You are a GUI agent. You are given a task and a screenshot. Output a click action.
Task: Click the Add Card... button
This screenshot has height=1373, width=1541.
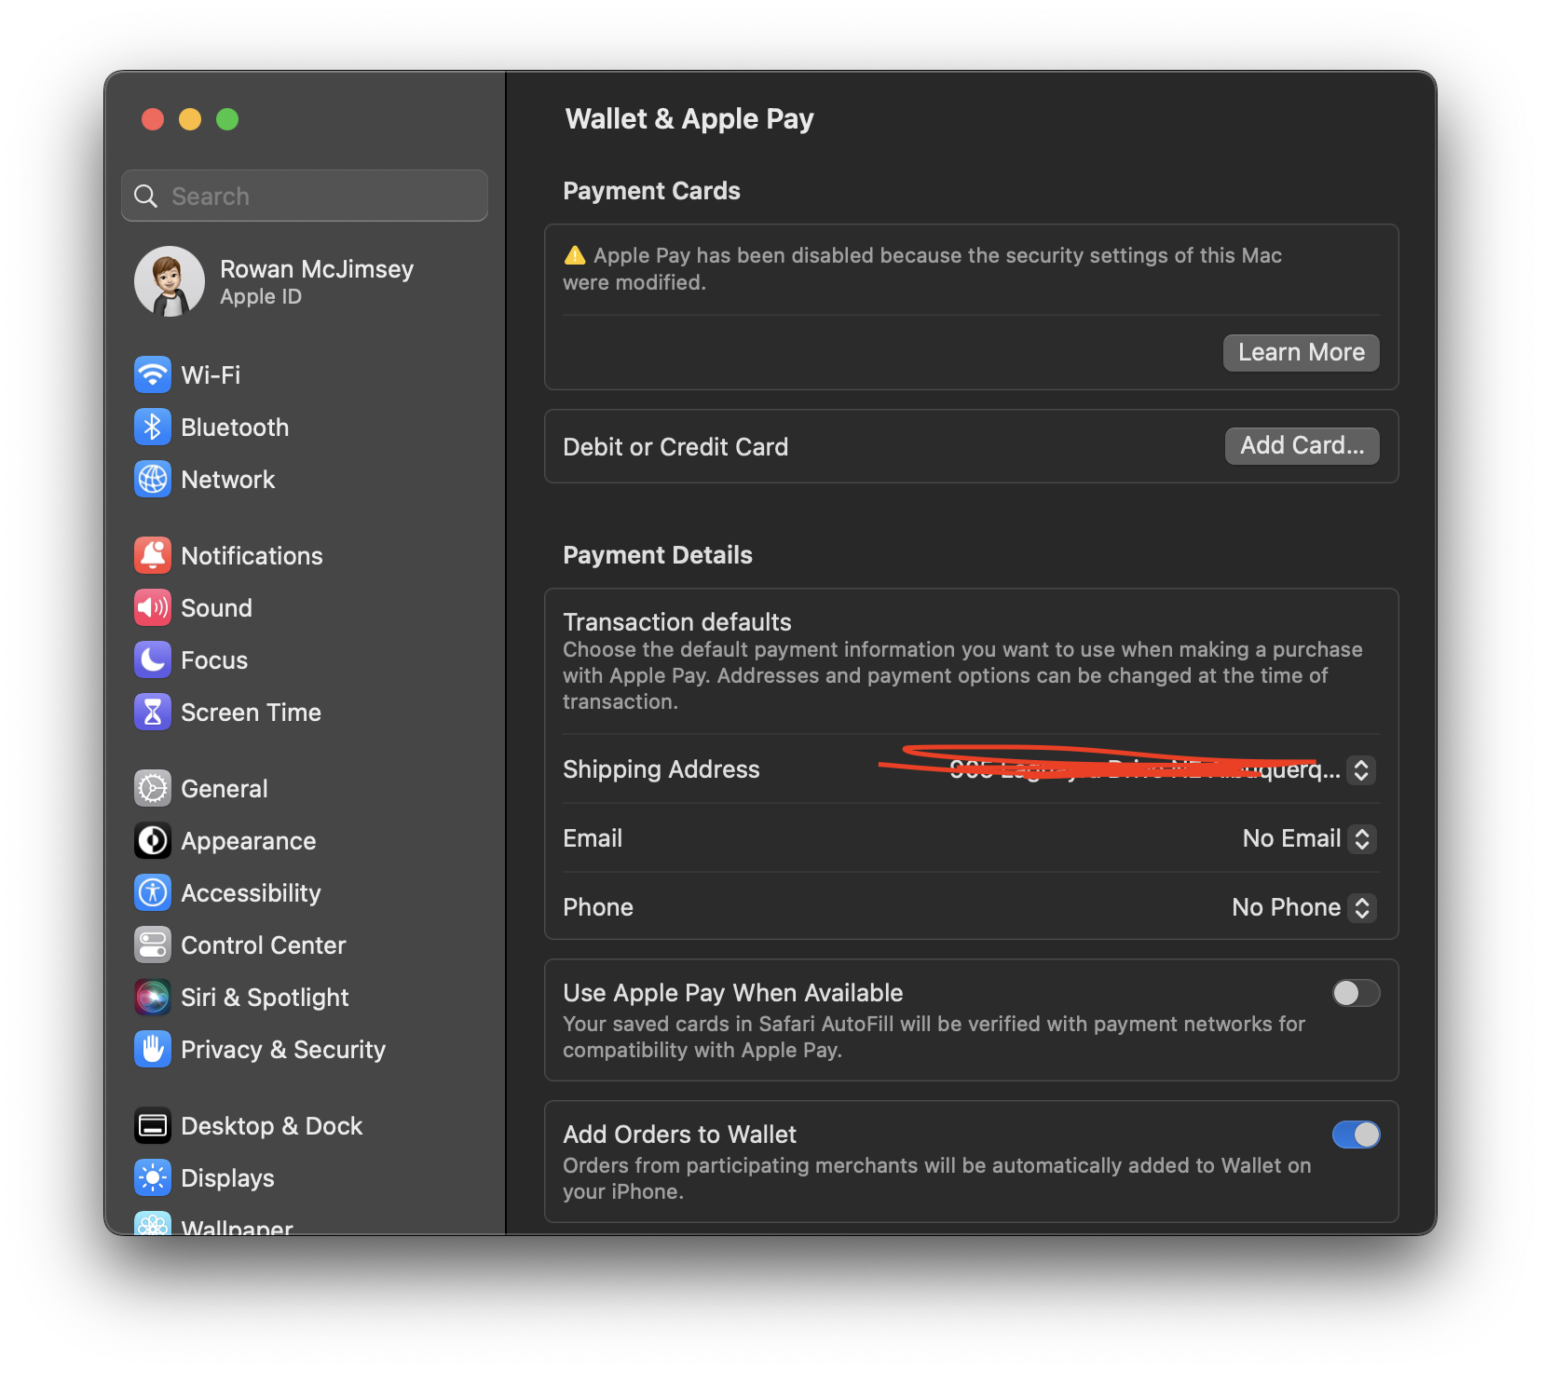pos(1302,446)
